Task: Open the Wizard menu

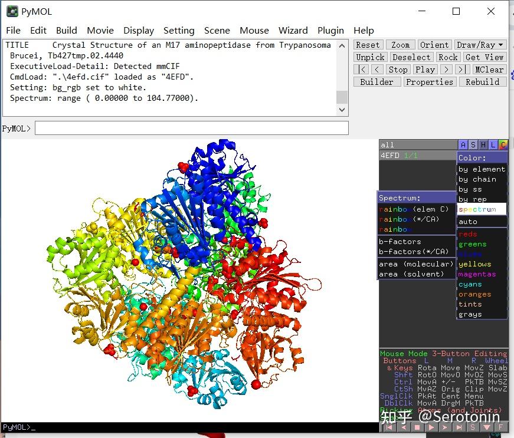Action: click(293, 31)
